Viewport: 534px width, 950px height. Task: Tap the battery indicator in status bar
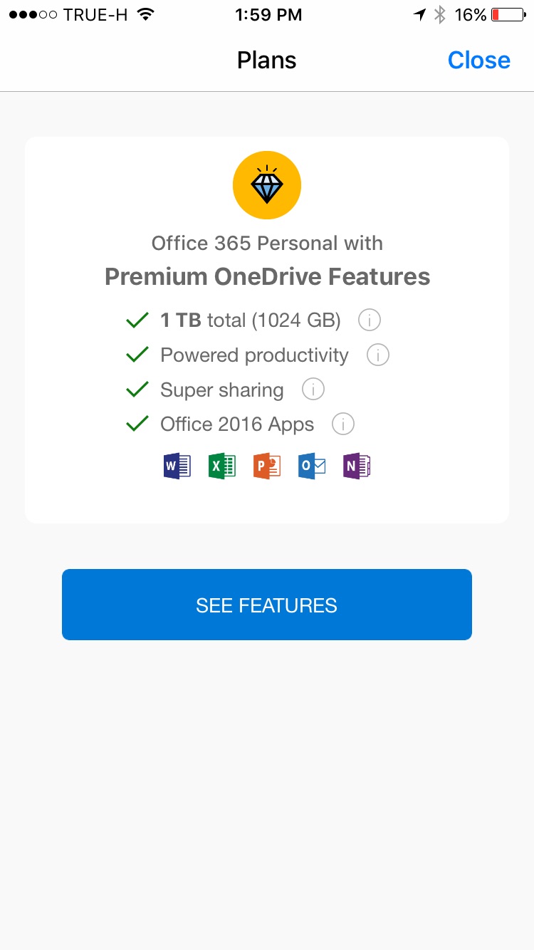[x=508, y=15]
